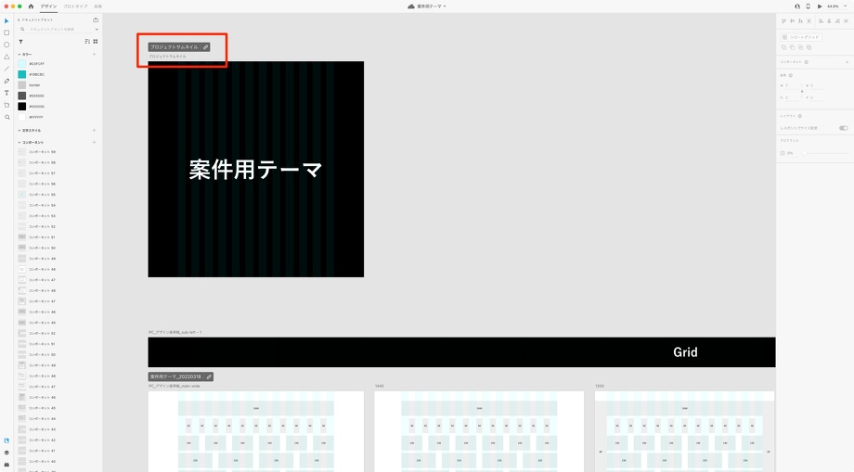854x472 pixels.
Task: Start desktop preview play button
Action: coord(820,6)
